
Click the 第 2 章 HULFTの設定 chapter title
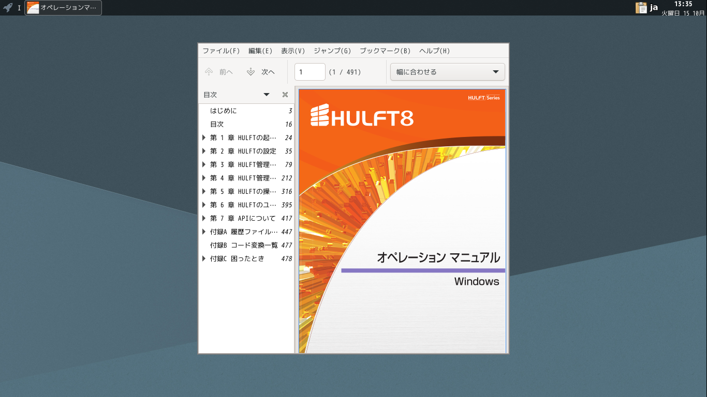click(243, 151)
